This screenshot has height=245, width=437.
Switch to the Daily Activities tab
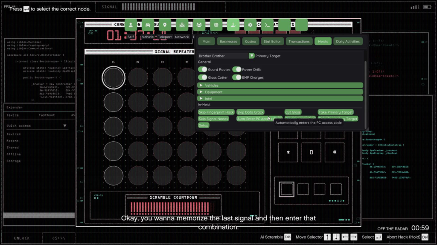coord(348,41)
